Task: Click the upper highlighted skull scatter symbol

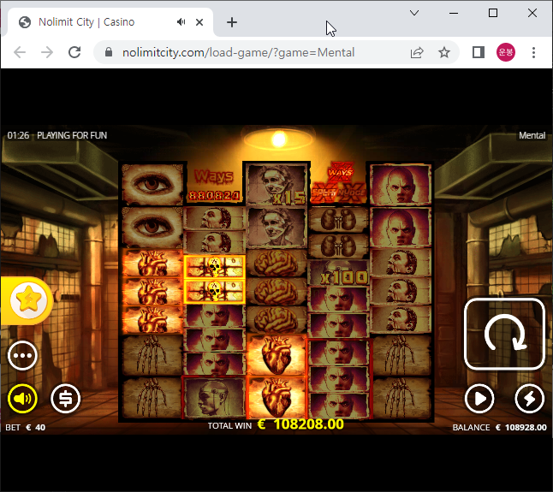Action: tap(214, 267)
